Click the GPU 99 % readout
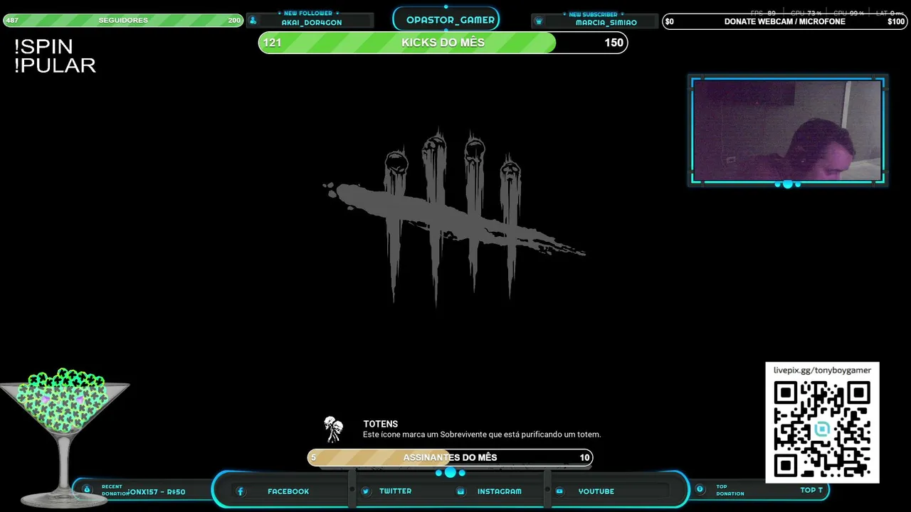 pos(848,13)
